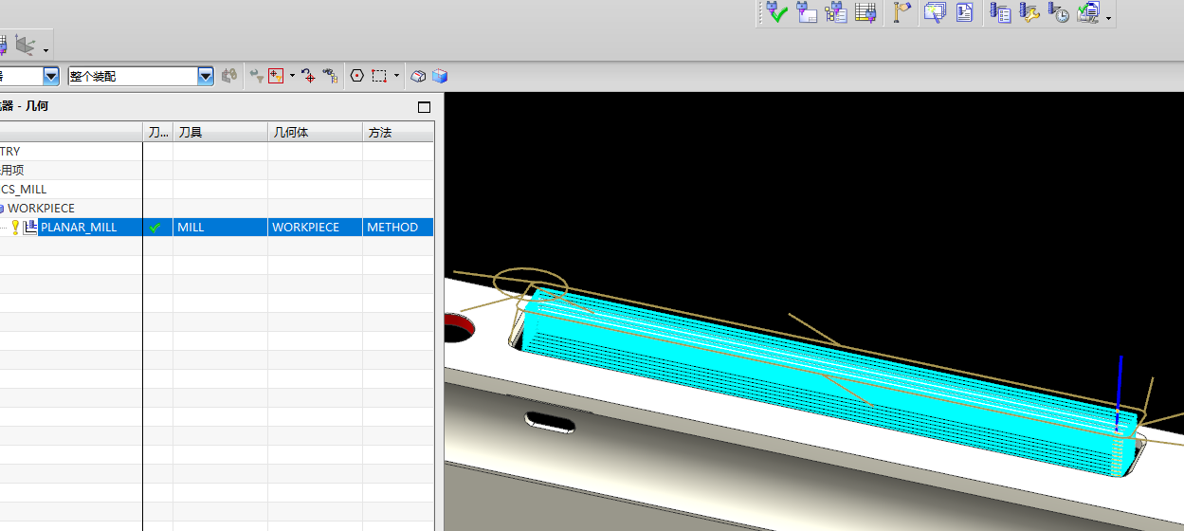The width and height of the screenshot is (1184, 531).
Task: Click the red-boxed crosshair filter icon
Action: [276, 76]
